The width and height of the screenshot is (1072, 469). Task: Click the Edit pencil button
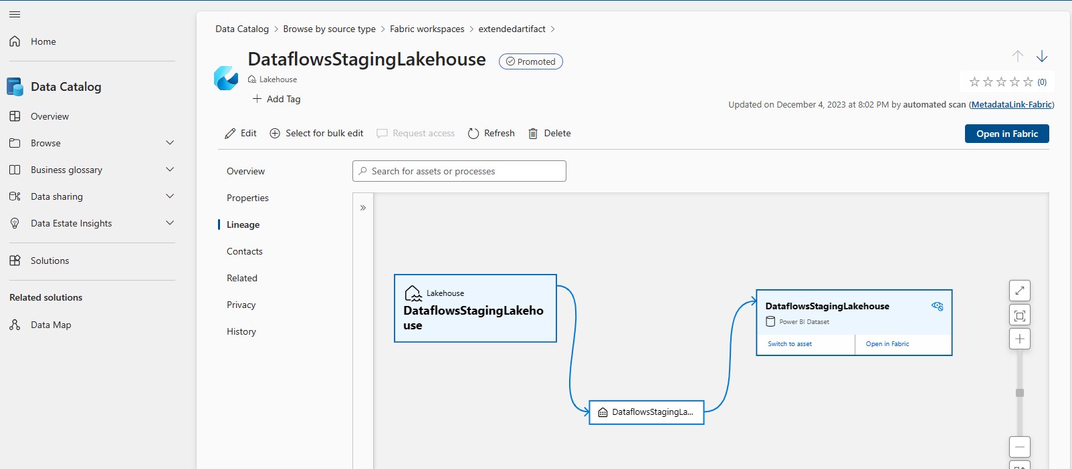coord(241,133)
